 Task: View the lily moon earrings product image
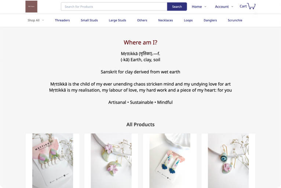pyautogui.click(x=111, y=160)
